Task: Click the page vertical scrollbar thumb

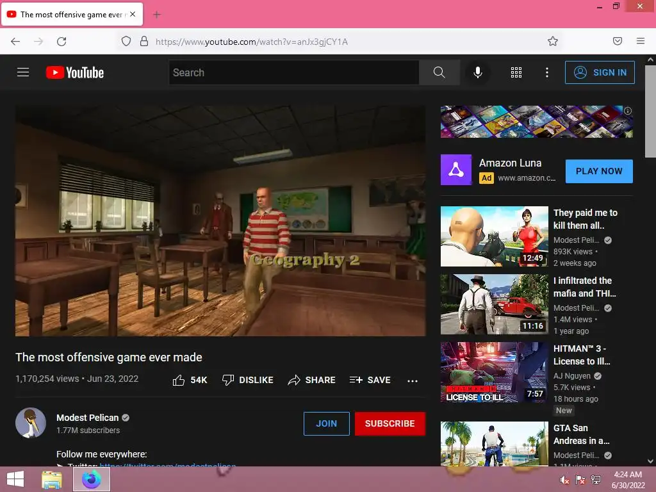Action: (650, 111)
